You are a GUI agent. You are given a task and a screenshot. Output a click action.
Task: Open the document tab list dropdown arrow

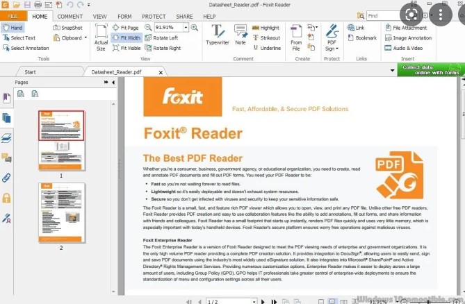392,71
